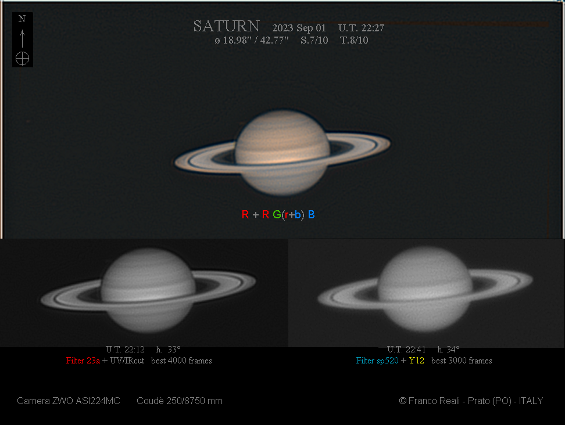Click the 'best 3000 frames' text
The width and height of the screenshot is (565, 425).
[x=462, y=361]
